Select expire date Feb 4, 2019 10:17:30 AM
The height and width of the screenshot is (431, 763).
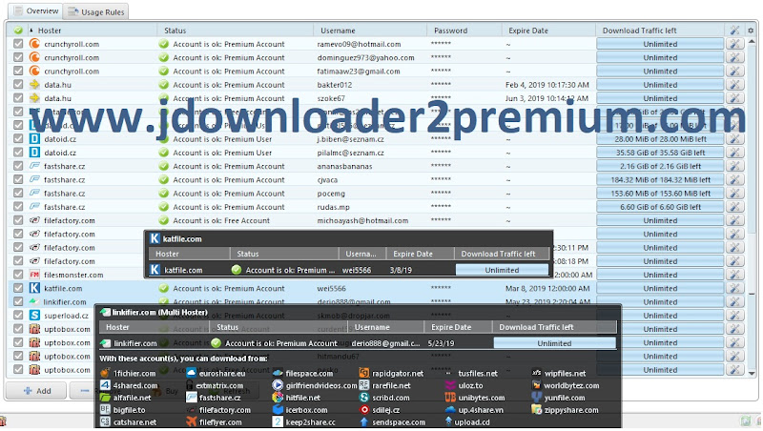coord(546,85)
